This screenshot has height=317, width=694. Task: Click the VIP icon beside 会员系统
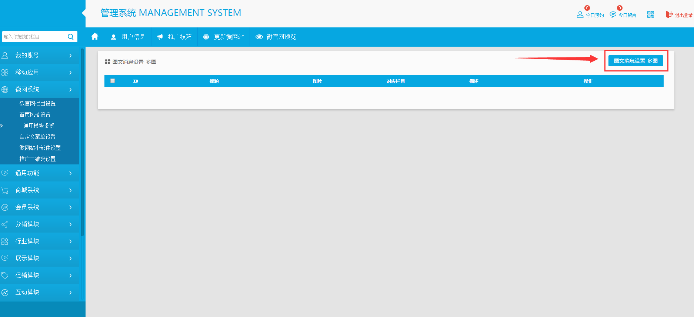[x=5, y=207]
